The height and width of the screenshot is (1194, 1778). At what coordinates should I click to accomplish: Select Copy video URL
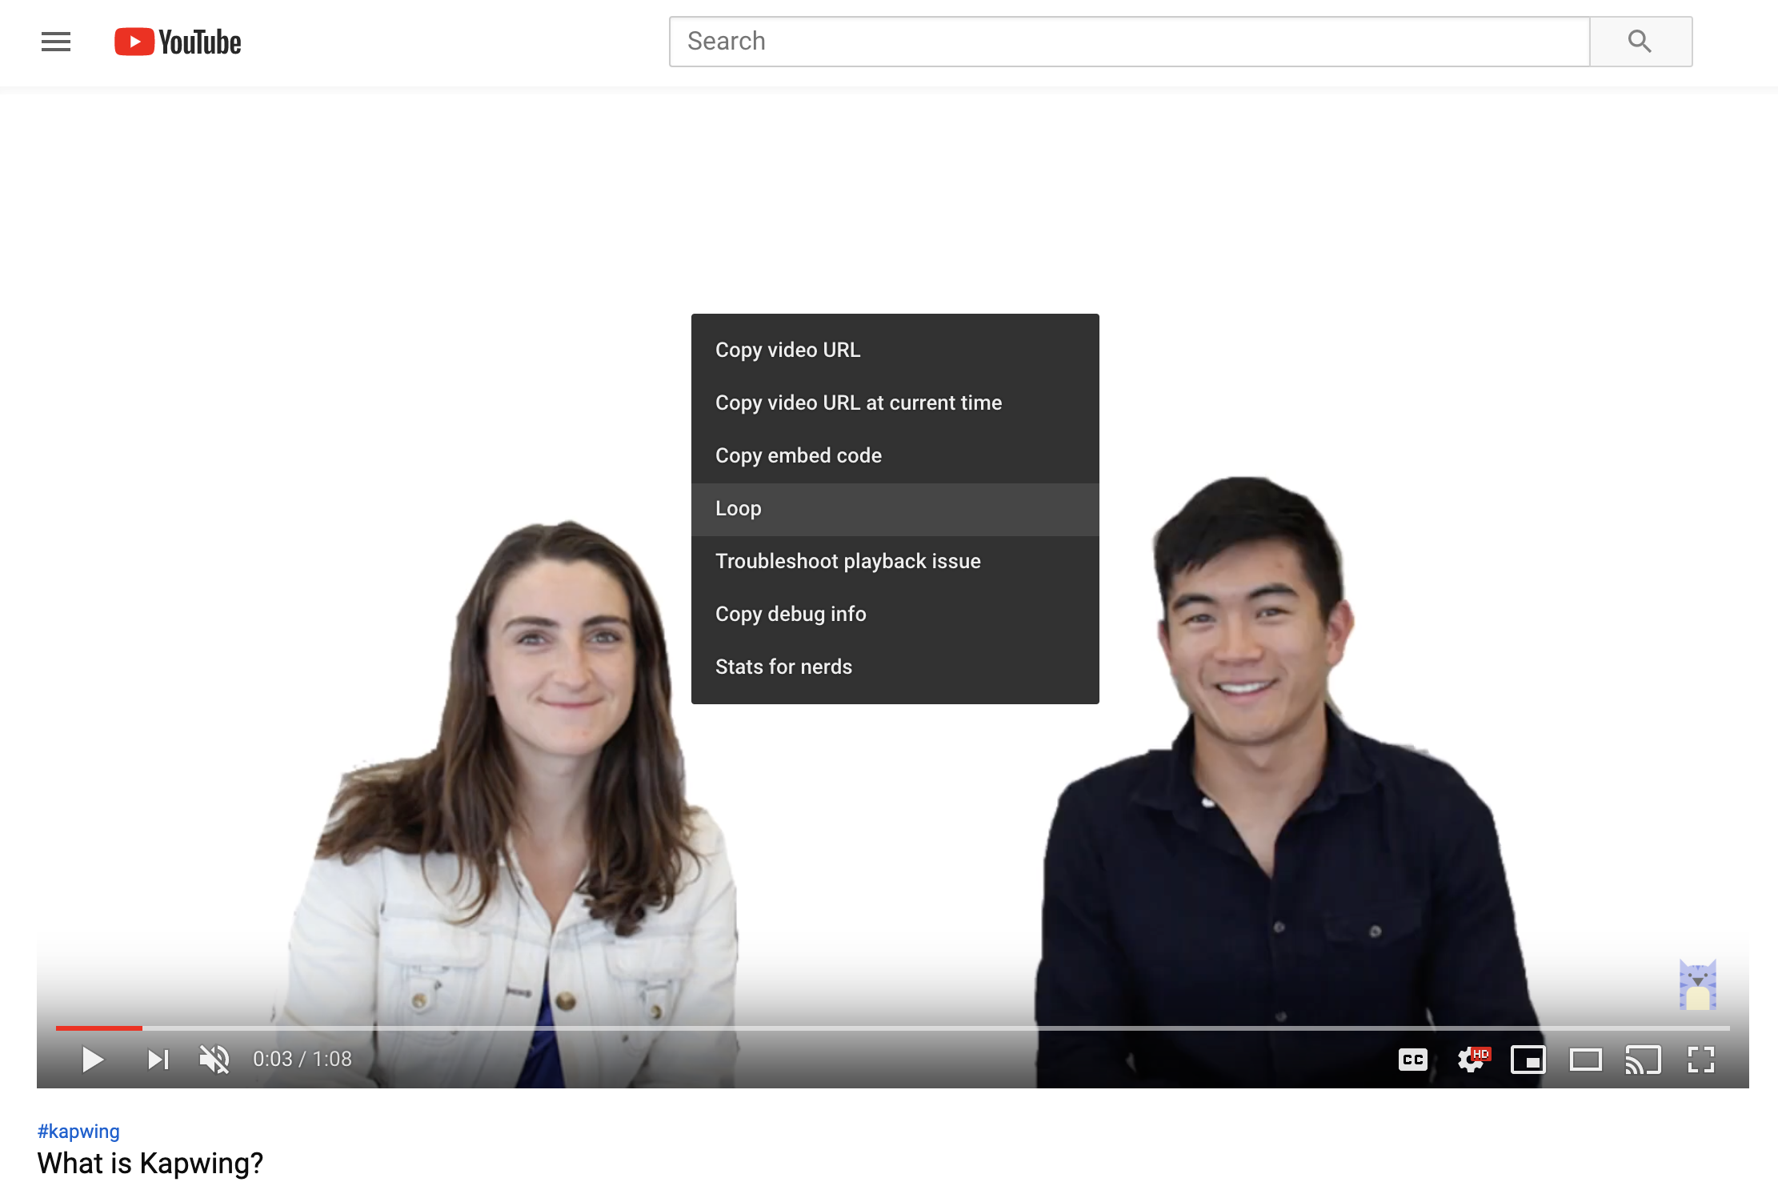tap(788, 350)
